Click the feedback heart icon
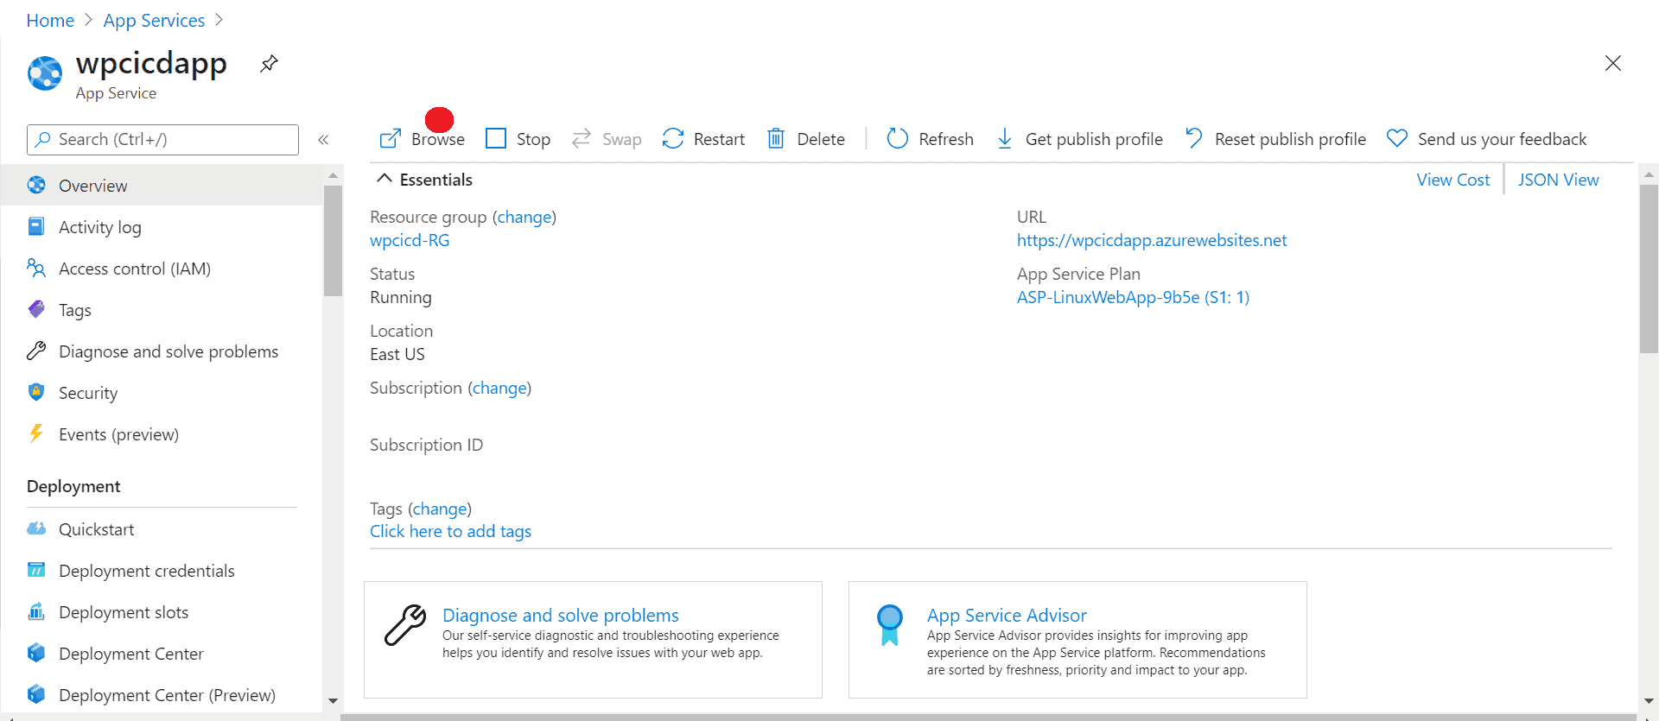1659x721 pixels. tap(1397, 138)
